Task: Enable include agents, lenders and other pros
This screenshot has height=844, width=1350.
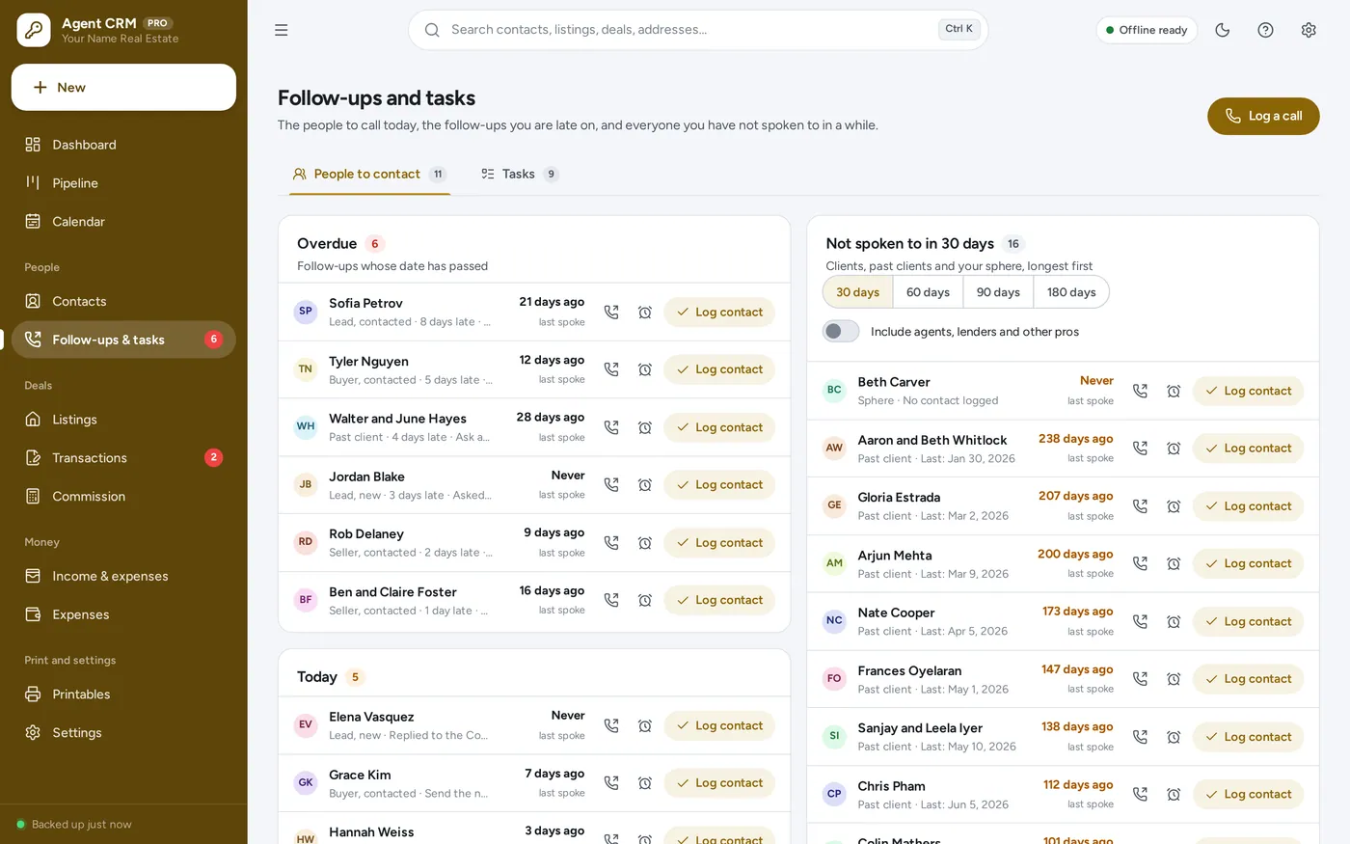Action: tap(841, 332)
